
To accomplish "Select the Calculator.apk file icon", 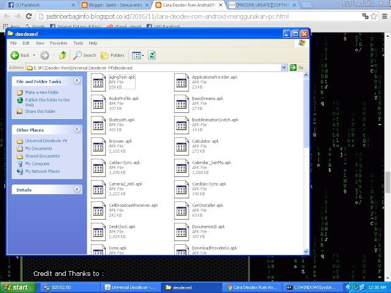I will coord(181,146).
